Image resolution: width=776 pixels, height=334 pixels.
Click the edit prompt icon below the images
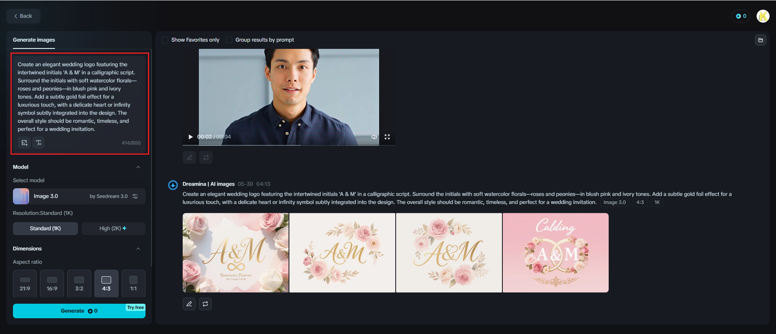pos(189,304)
